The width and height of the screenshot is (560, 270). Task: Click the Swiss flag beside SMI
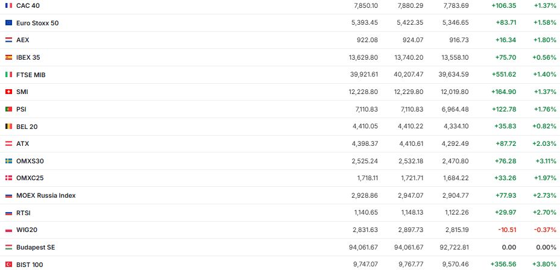pyautogui.click(x=8, y=92)
